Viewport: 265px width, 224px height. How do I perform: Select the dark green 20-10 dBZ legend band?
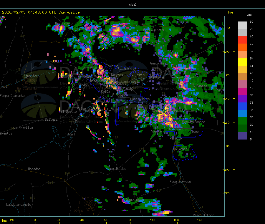(243, 128)
